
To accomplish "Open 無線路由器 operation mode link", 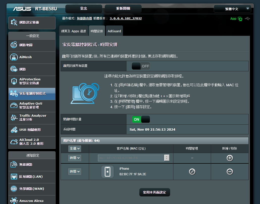I will (84, 18).
